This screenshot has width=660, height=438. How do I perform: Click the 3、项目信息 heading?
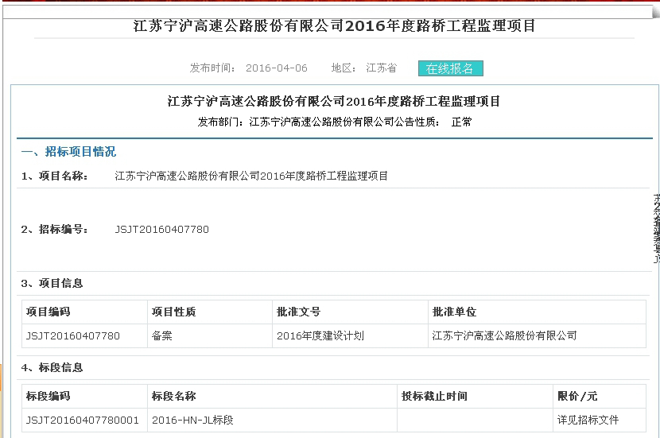(x=52, y=283)
